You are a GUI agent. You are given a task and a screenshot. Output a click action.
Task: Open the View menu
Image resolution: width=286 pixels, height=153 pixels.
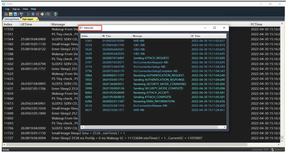pyautogui.click(x=25, y=9)
